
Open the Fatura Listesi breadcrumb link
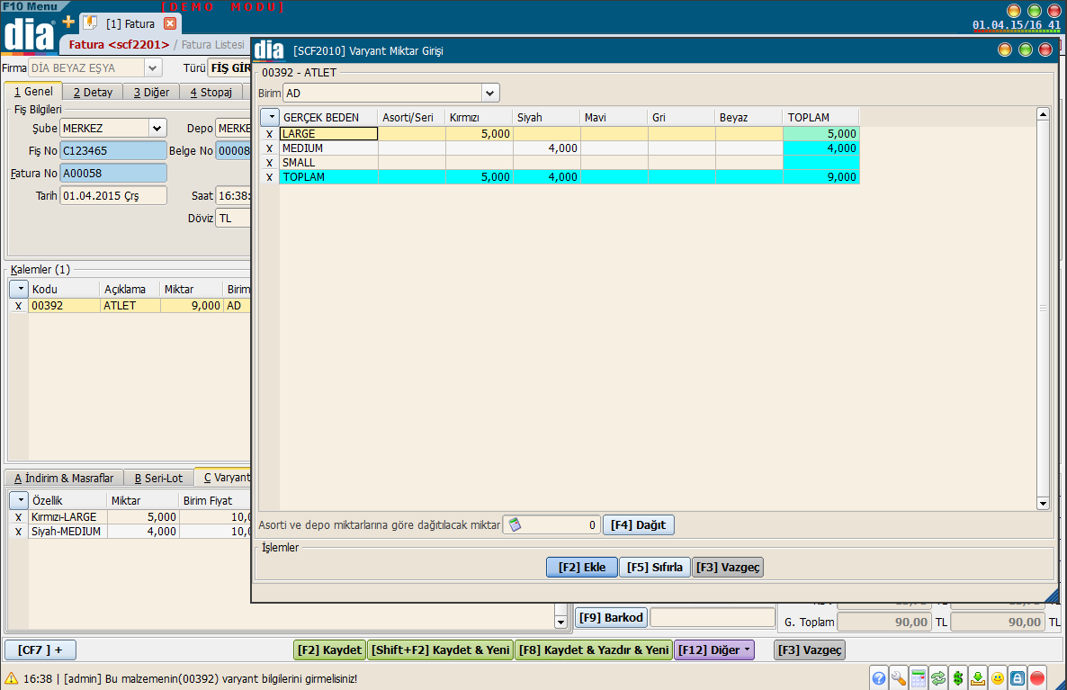(212, 44)
